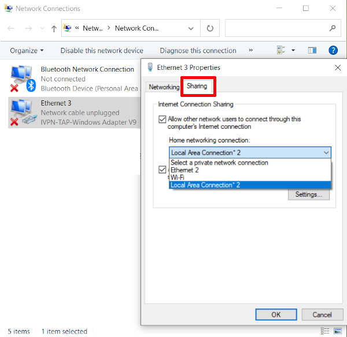The image size is (347, 337).
Task: Open the blue Help icon
Action: (333, 50)
